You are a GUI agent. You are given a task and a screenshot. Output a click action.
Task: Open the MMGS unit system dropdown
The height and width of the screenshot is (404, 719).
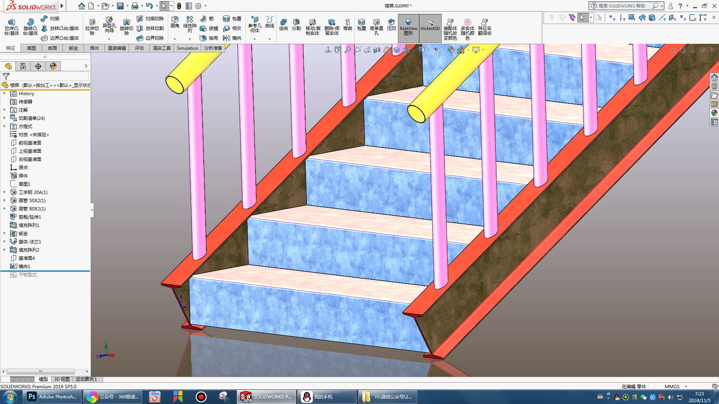(x=686, y=386)
